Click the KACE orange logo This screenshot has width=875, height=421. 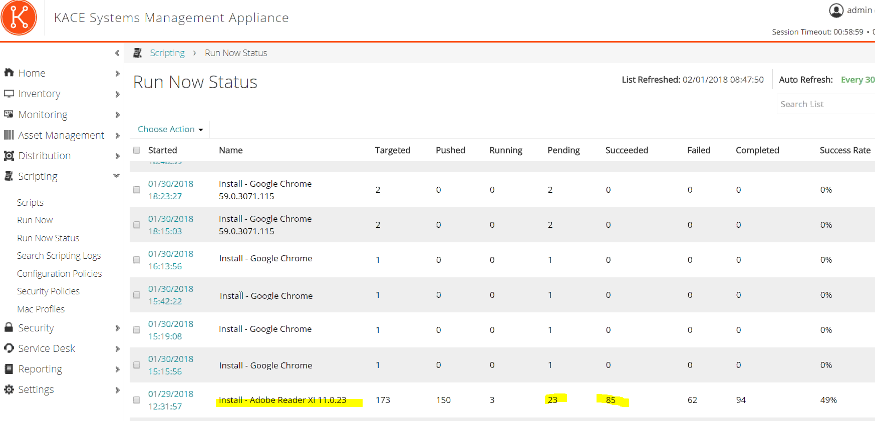[x=19, y=18]
